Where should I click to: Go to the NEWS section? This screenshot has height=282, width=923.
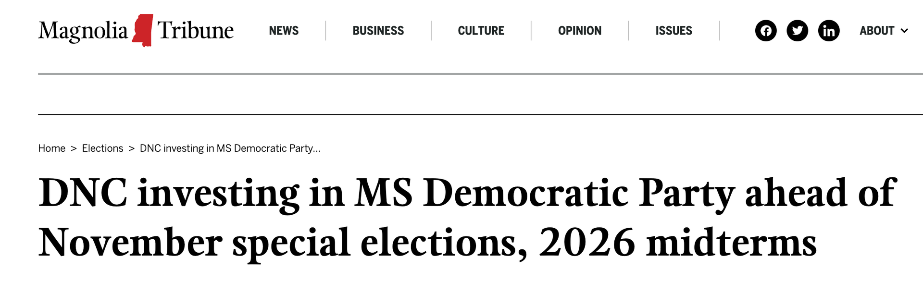[284, 31]
